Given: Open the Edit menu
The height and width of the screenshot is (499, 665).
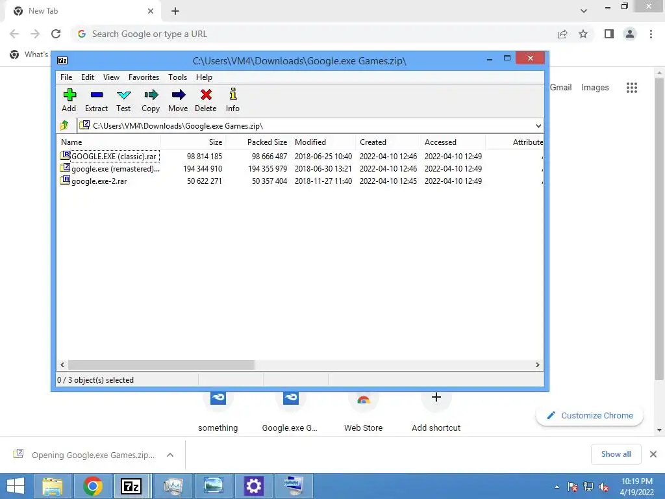Looking at the screenshot, I should coord(88,77).
